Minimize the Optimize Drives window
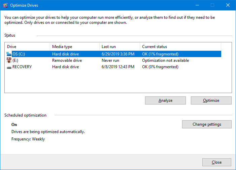The width and height of the screenshot is (236, 170). pos(197,5)
